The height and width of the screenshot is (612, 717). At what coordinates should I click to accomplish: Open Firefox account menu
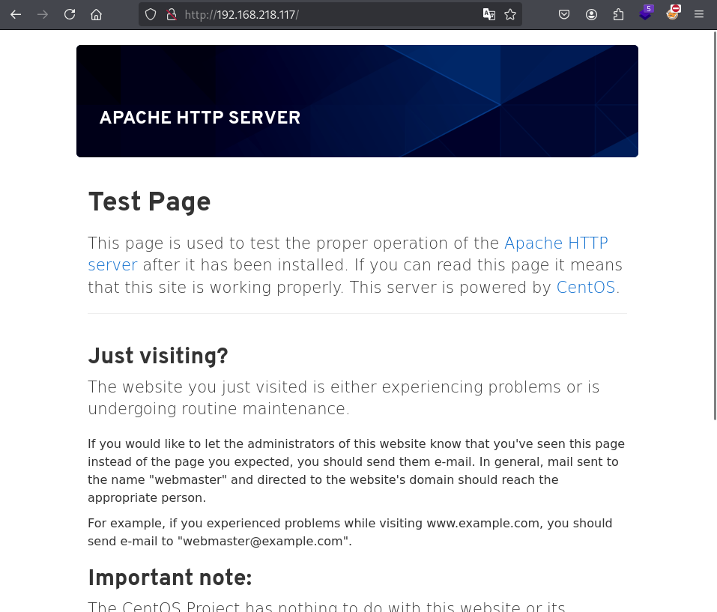(x=591, y=15)
